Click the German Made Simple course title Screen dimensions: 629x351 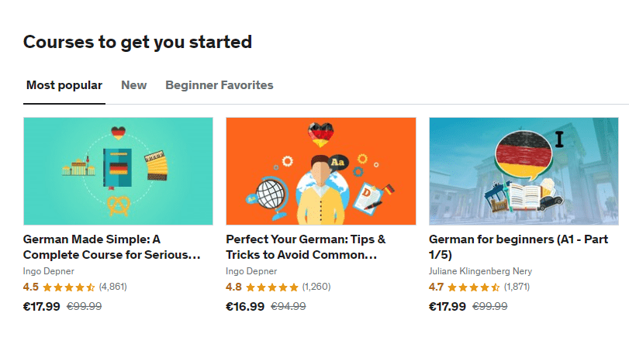[x=112, y=246]
